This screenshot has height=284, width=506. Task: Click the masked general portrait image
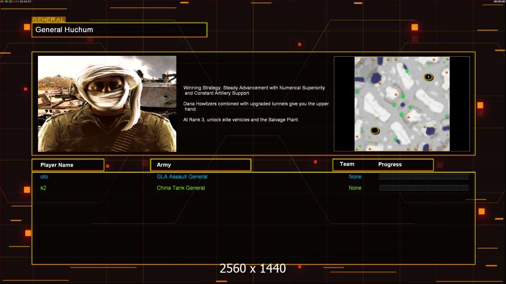pos(107,104)
